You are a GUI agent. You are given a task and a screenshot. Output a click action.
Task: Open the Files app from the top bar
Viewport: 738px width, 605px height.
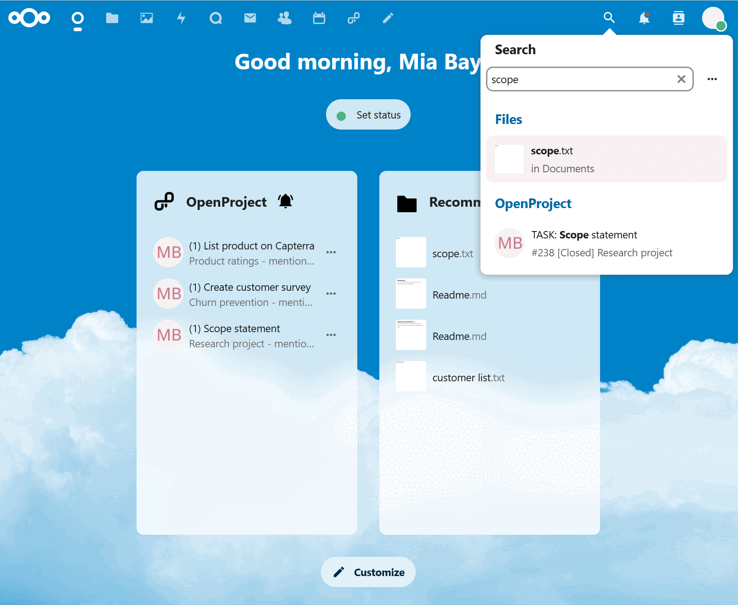point(112,18)
